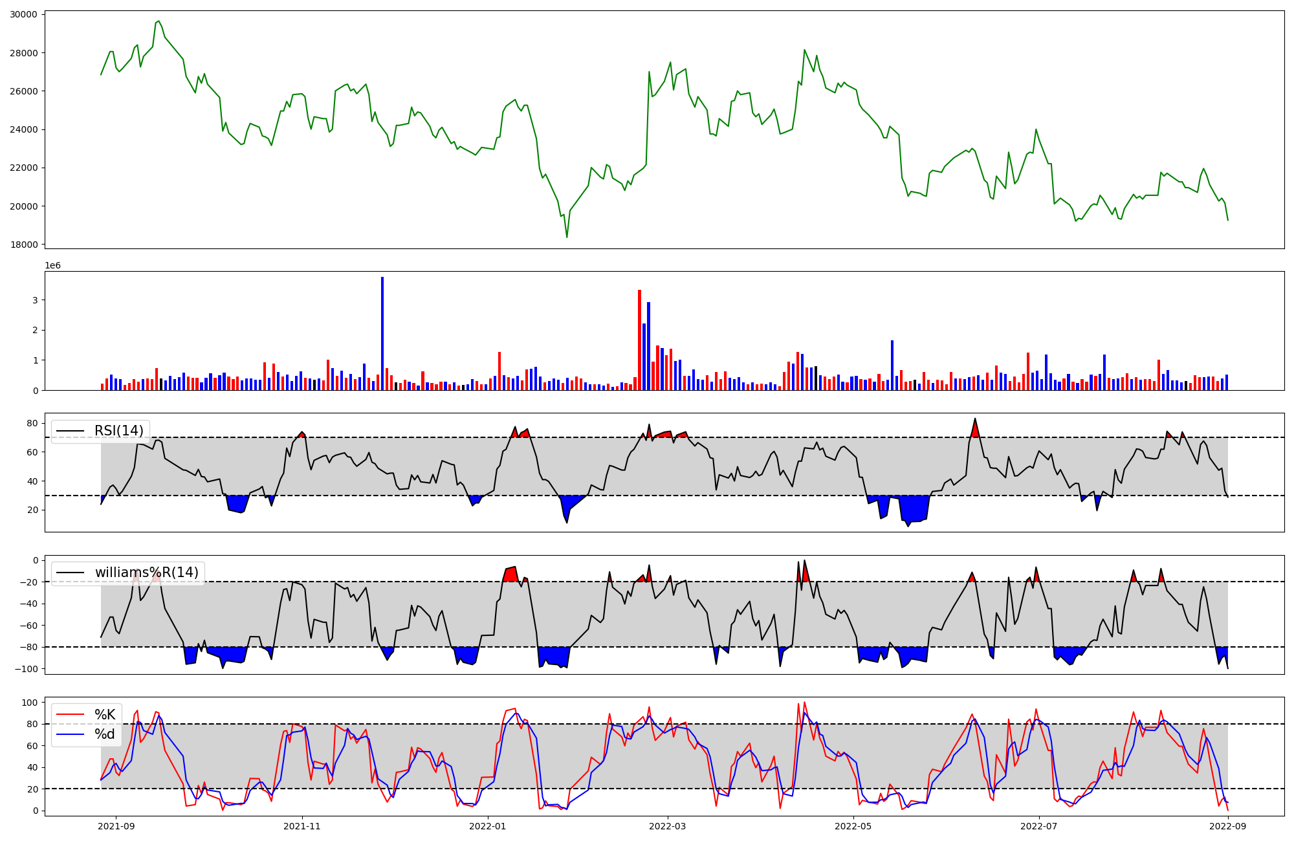The height and width of the screenshot is (841, 1294).
Task: Click the %d legend entry
Action: (105, 734)
